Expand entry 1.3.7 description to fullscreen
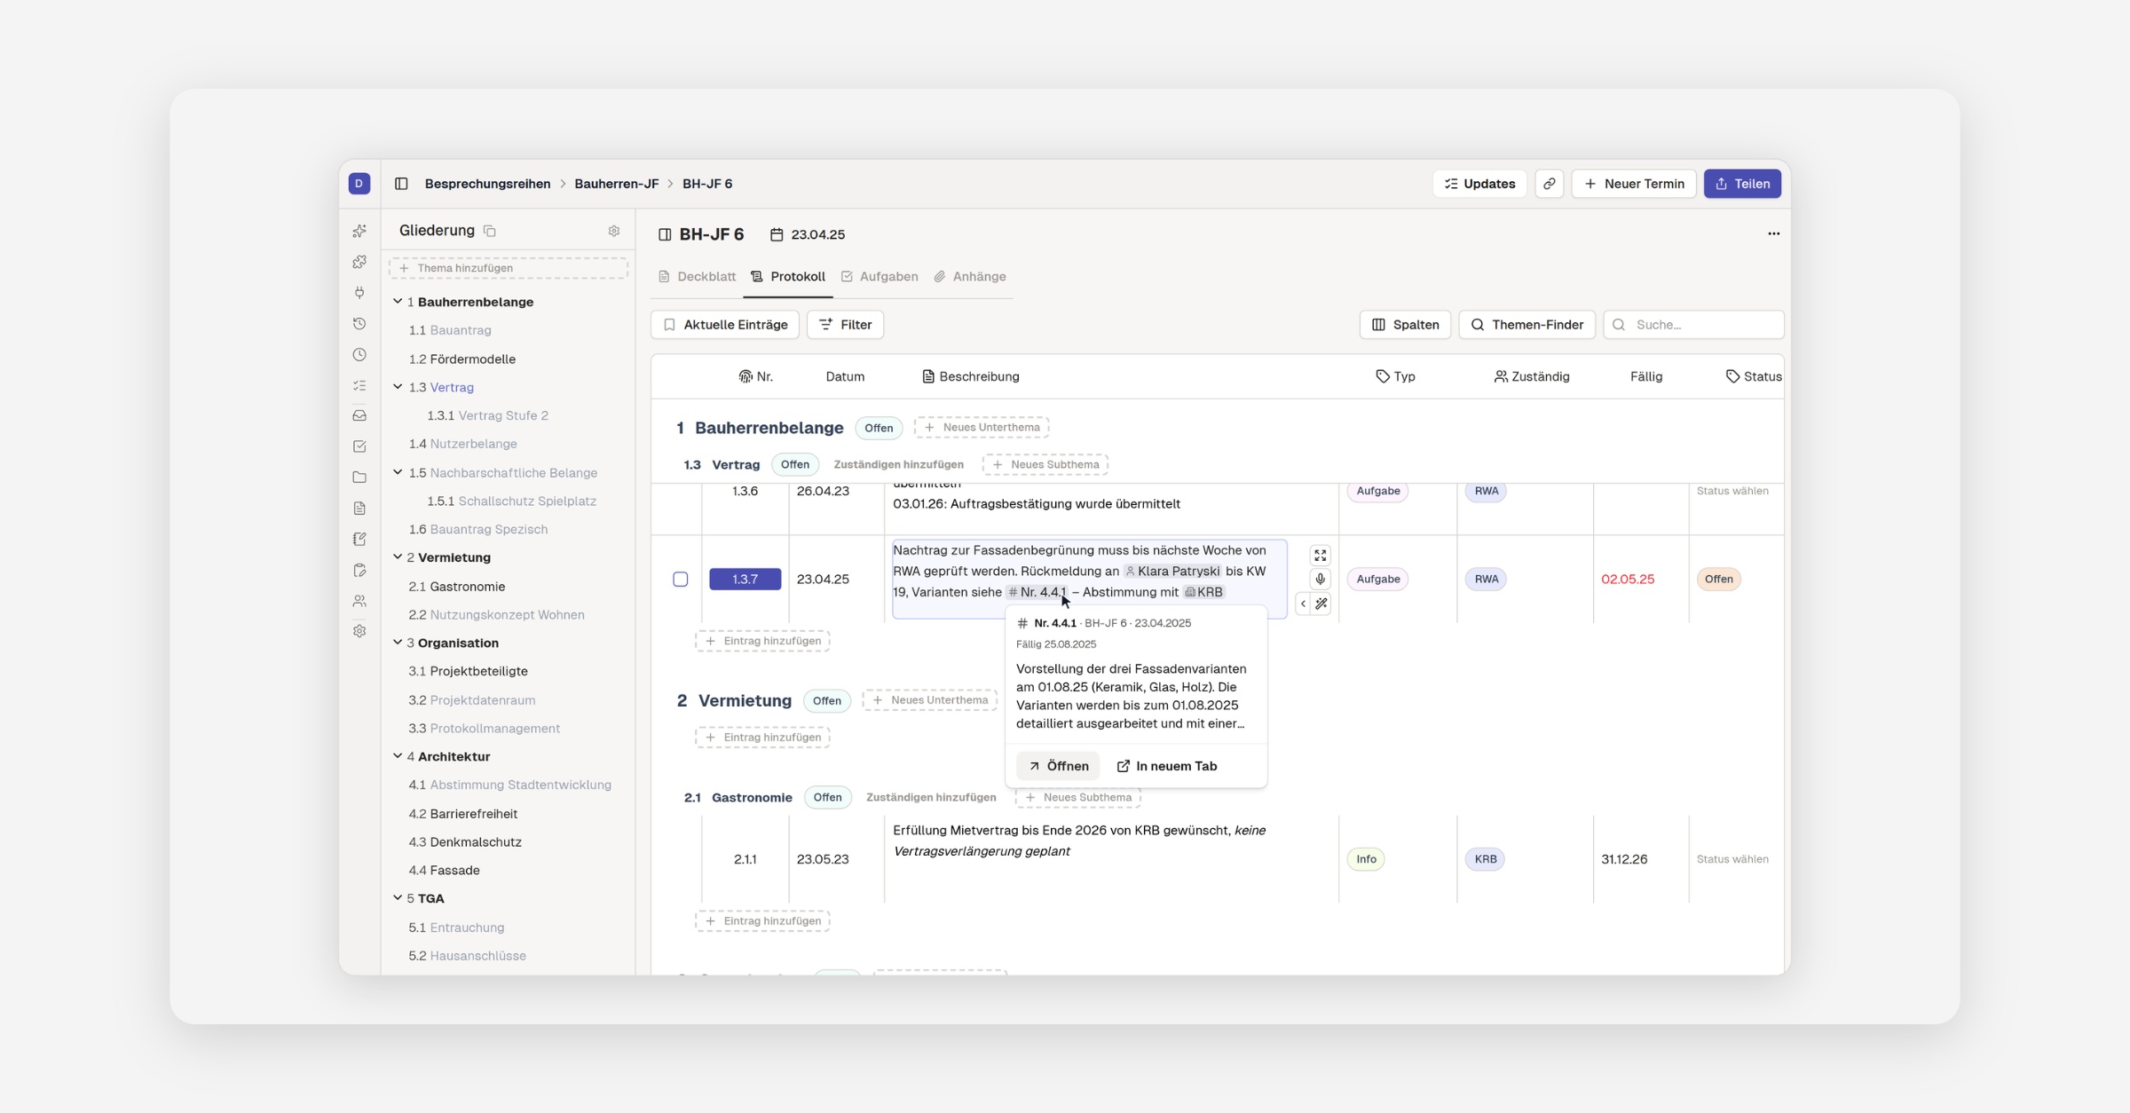Viewport: 2130px width, 1113px height. 1321,556
